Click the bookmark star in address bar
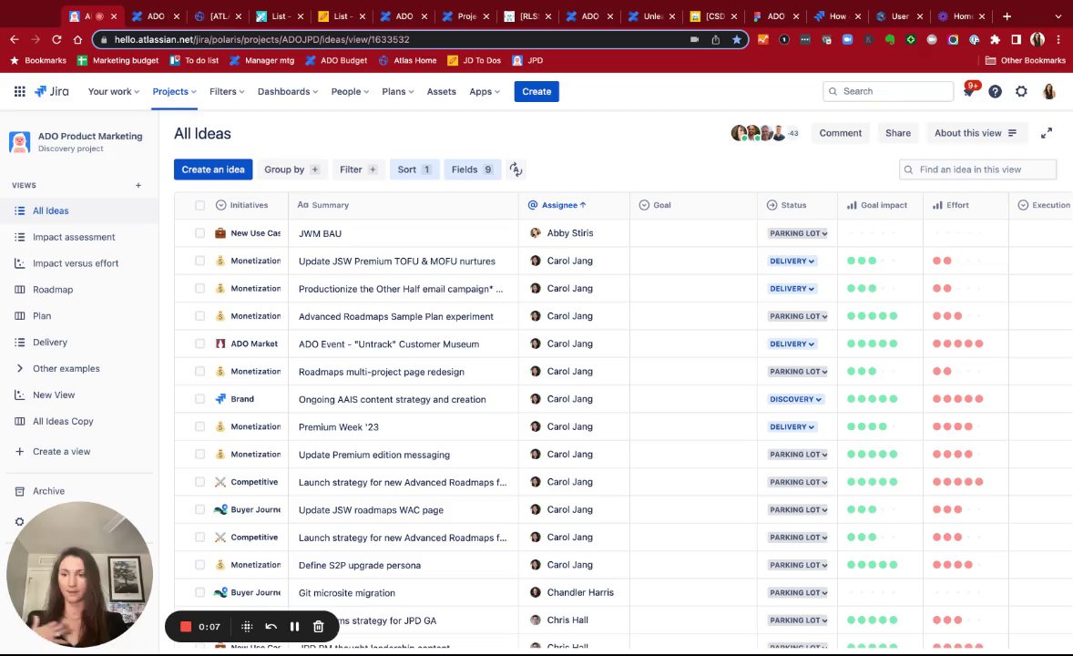 (737, 40)
